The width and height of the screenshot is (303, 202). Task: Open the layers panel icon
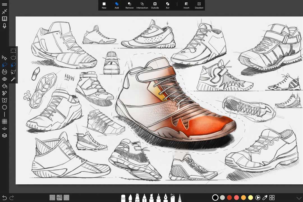point(4,136)
